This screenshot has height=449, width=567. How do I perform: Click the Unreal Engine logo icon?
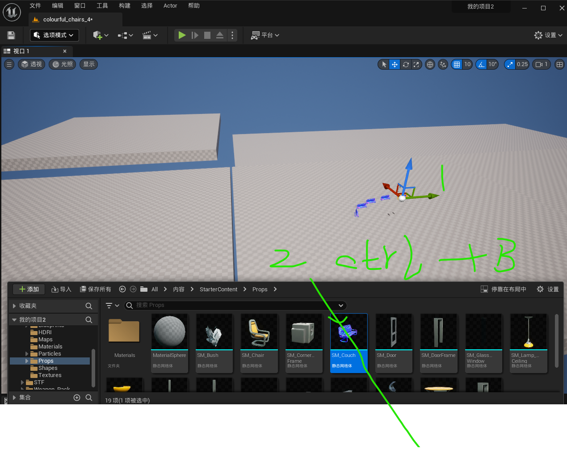[x=12, y=12]
